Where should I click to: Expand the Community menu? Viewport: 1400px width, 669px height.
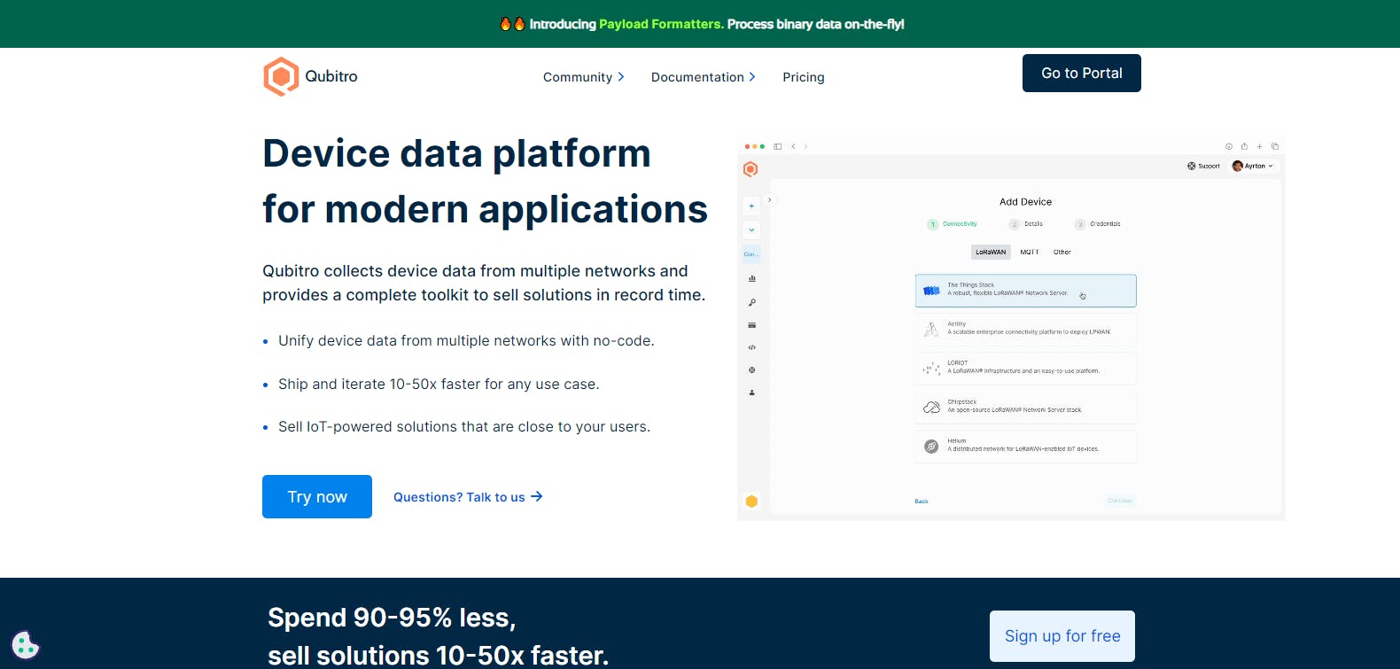coord(584,77)
